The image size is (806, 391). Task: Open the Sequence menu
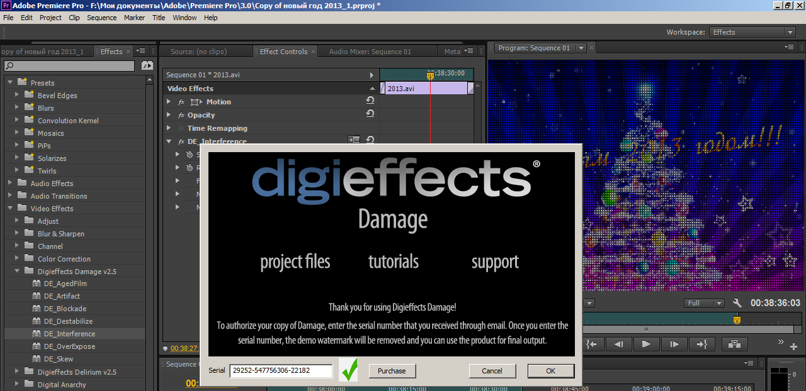[x=101, y=18]
